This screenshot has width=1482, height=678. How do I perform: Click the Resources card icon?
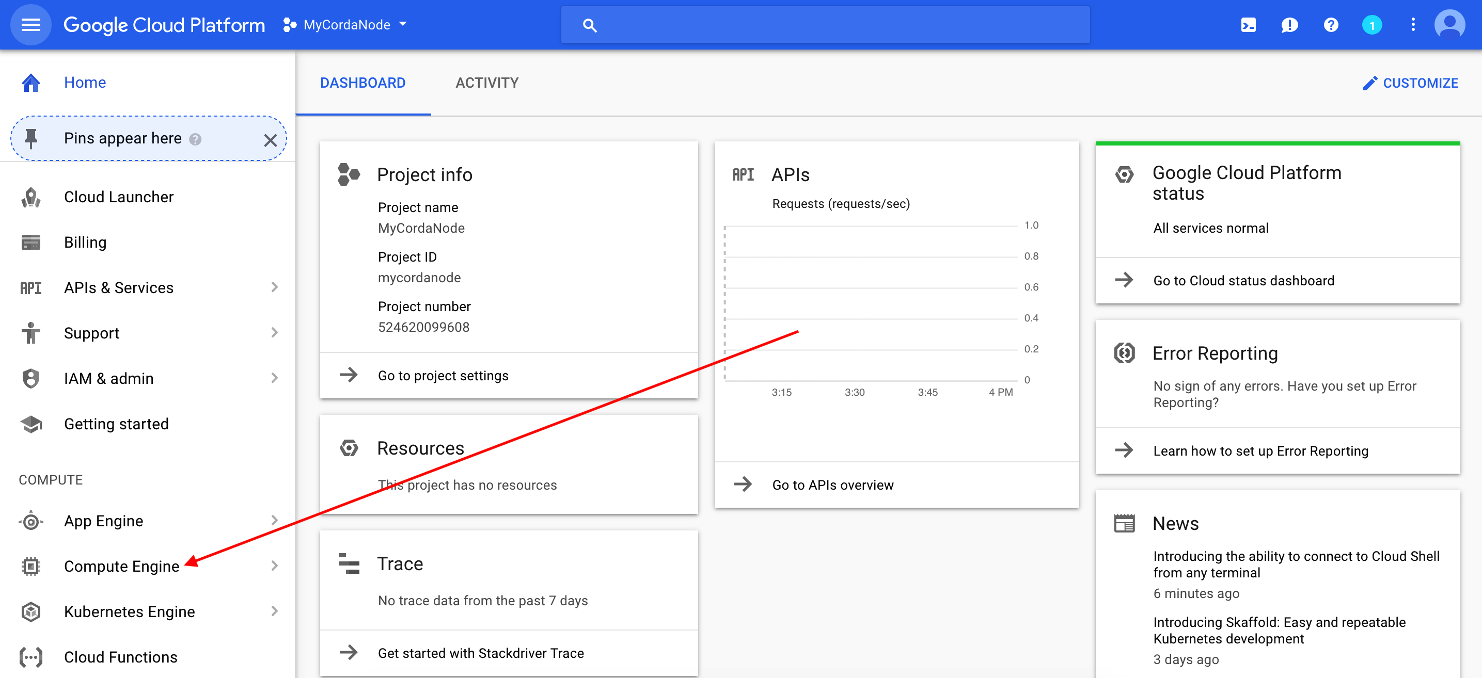coord(349,447)
